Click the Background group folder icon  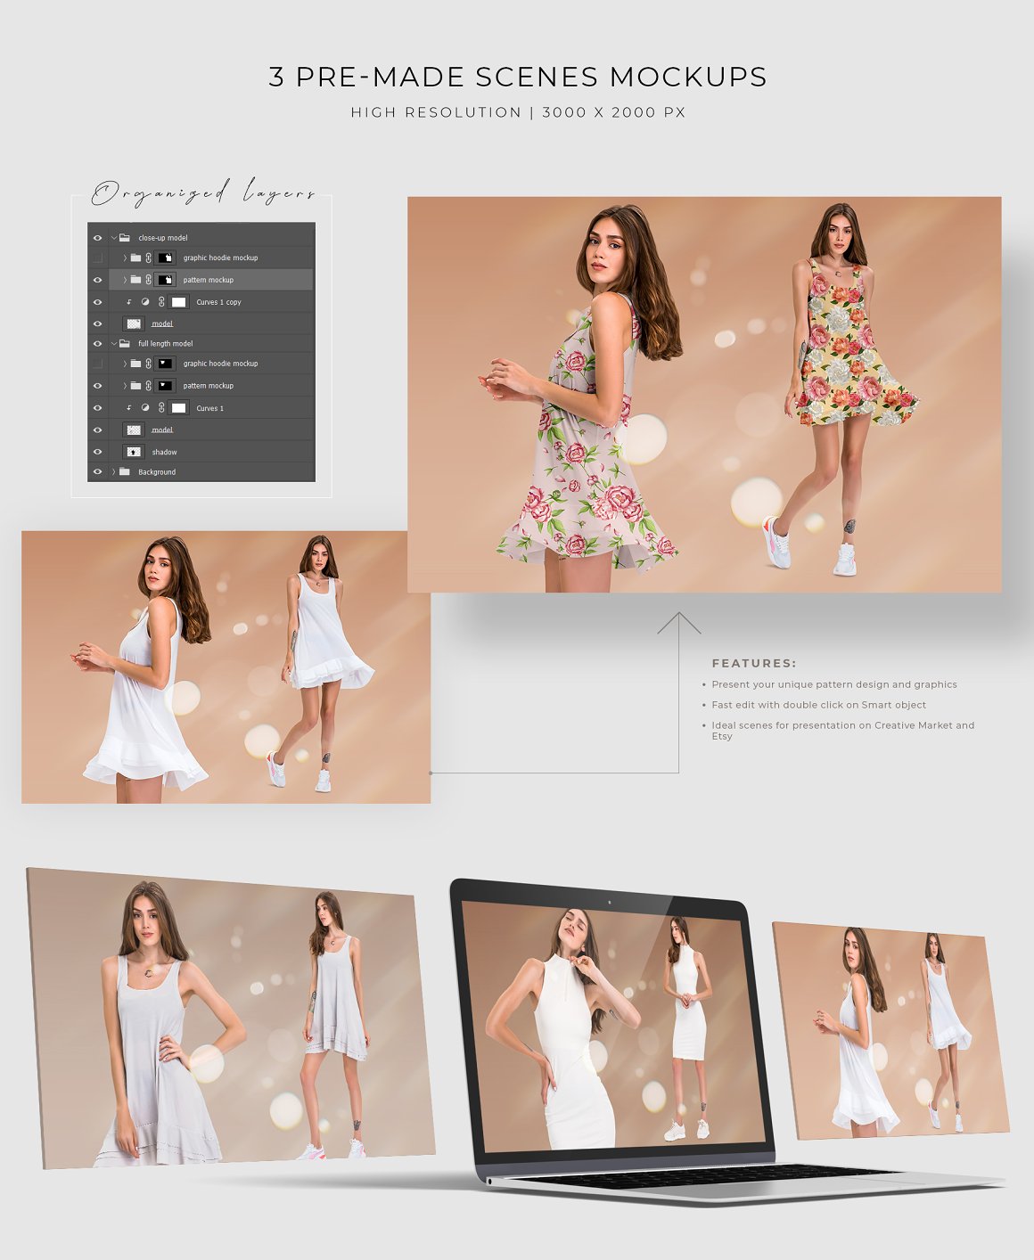pos(125,472)
